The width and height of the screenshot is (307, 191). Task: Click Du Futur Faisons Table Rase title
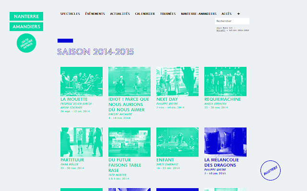(x=125, y=165)
